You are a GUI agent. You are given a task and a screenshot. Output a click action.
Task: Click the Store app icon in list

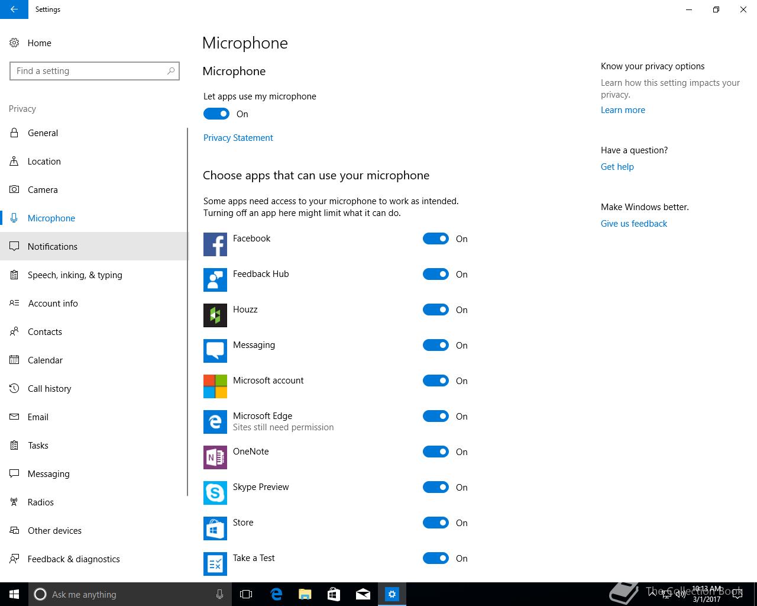pyautogui.click(x=215, y=528)
